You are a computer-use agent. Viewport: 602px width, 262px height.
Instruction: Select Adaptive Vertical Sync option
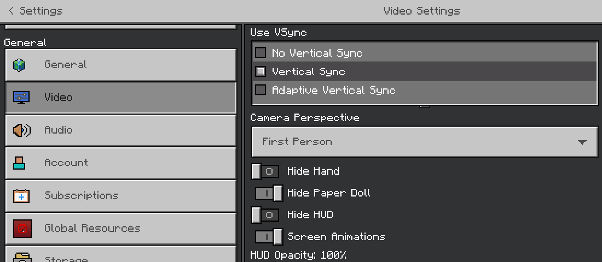pos(424,90)
